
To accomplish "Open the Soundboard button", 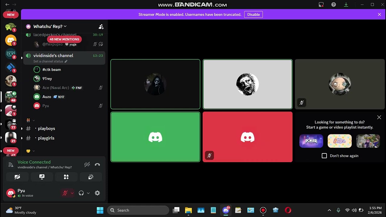I will [91, 177].
